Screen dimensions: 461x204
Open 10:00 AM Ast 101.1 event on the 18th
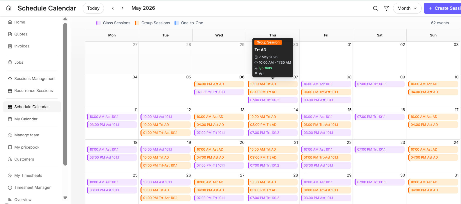click(112, 150)
